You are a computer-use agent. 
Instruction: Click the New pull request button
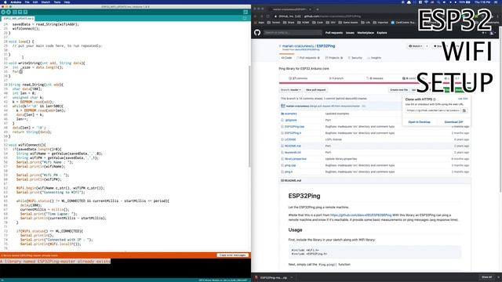(315, 90)
